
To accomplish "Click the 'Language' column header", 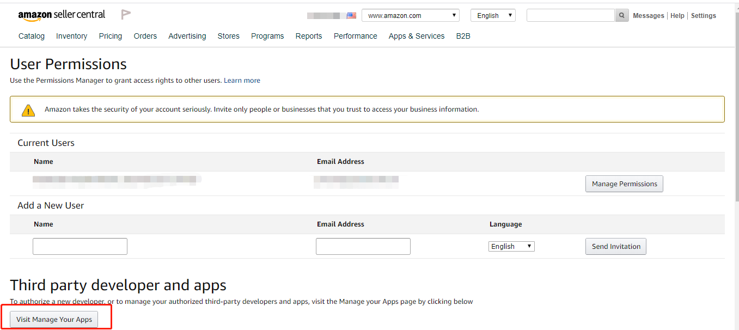I will [506, 224].
